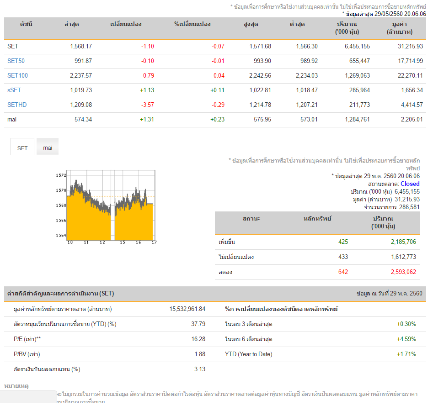Click timestamp 29/05/2560 20:06:06 at top
433x411 pixels.
[x=400, y=14]
